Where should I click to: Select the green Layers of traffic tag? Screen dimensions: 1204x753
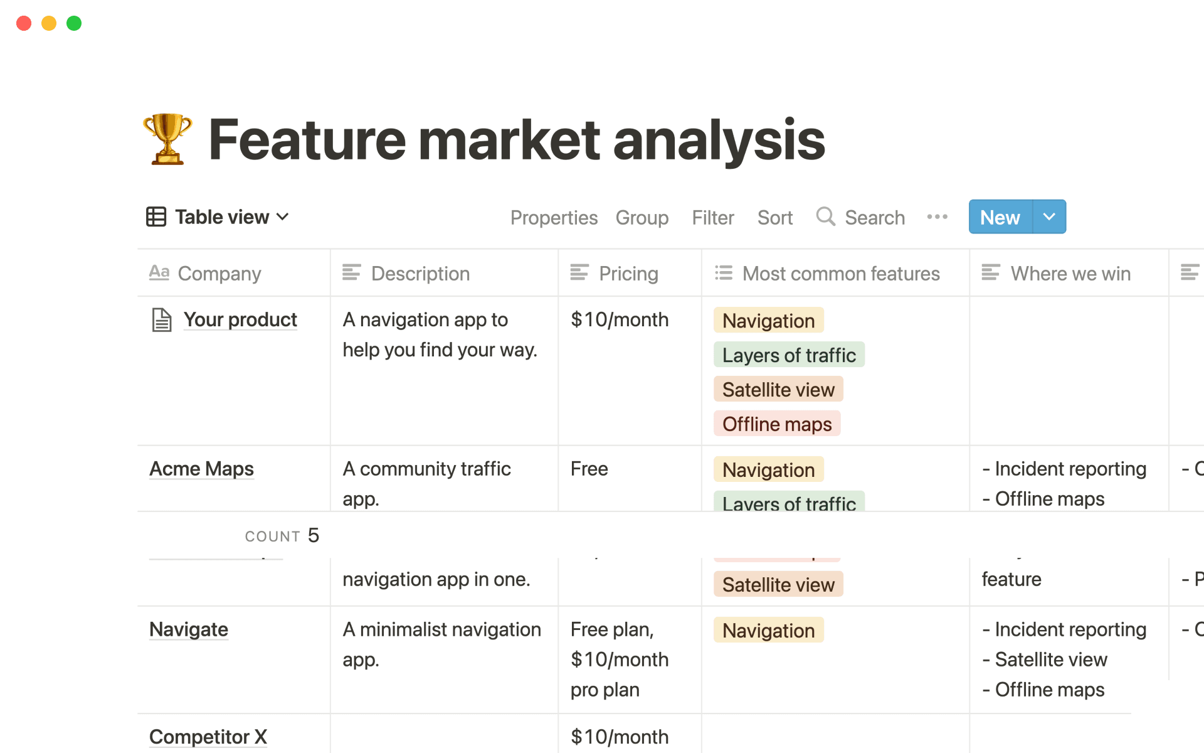coord(788,355)
